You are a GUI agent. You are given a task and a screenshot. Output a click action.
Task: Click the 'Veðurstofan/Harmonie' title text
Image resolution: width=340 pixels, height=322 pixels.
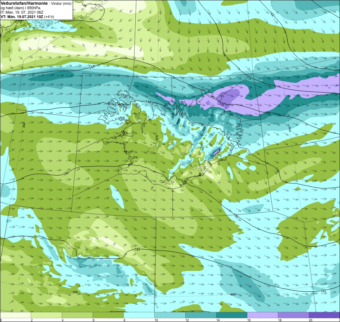click(x=23, y=3)
